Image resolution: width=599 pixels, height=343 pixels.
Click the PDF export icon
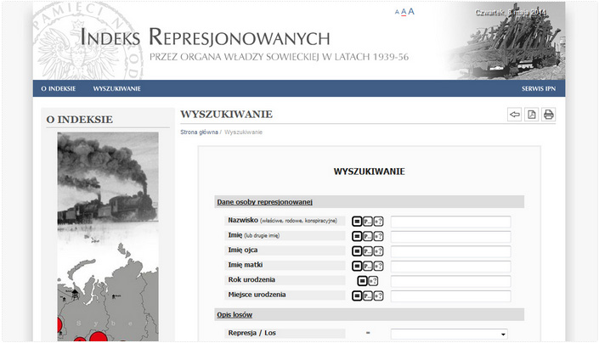click(531, 115)
